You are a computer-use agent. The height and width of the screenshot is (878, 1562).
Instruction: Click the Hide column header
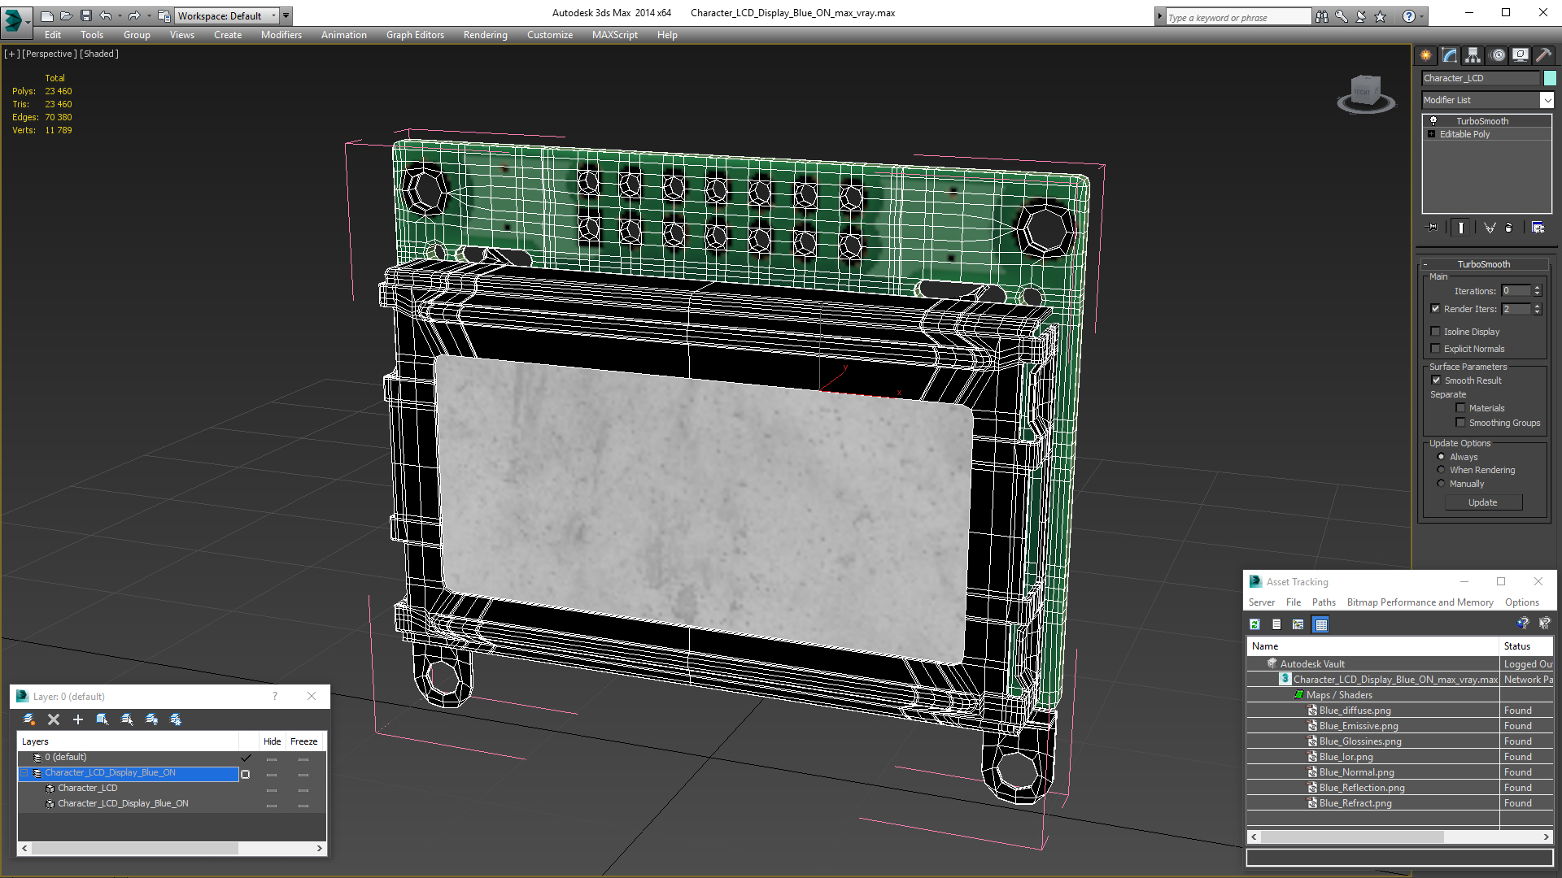(x=273, y=741)
